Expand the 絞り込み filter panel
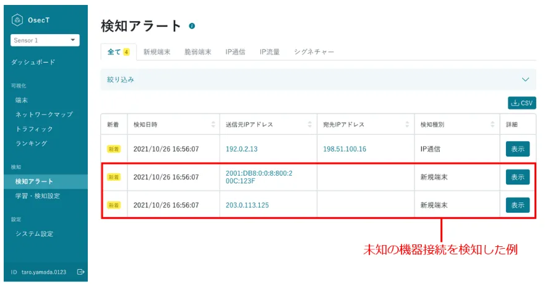 [525, 80]
